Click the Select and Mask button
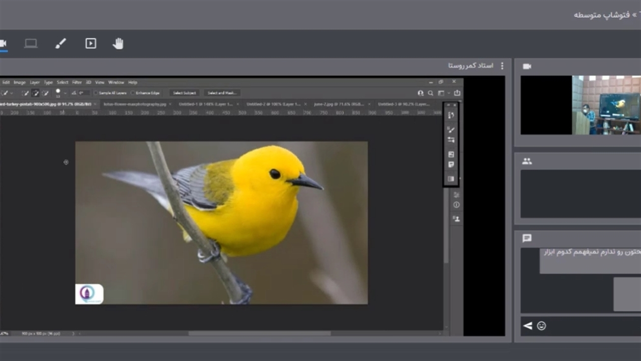The height and width of the screenshot is (361, 641). (222, 93)
